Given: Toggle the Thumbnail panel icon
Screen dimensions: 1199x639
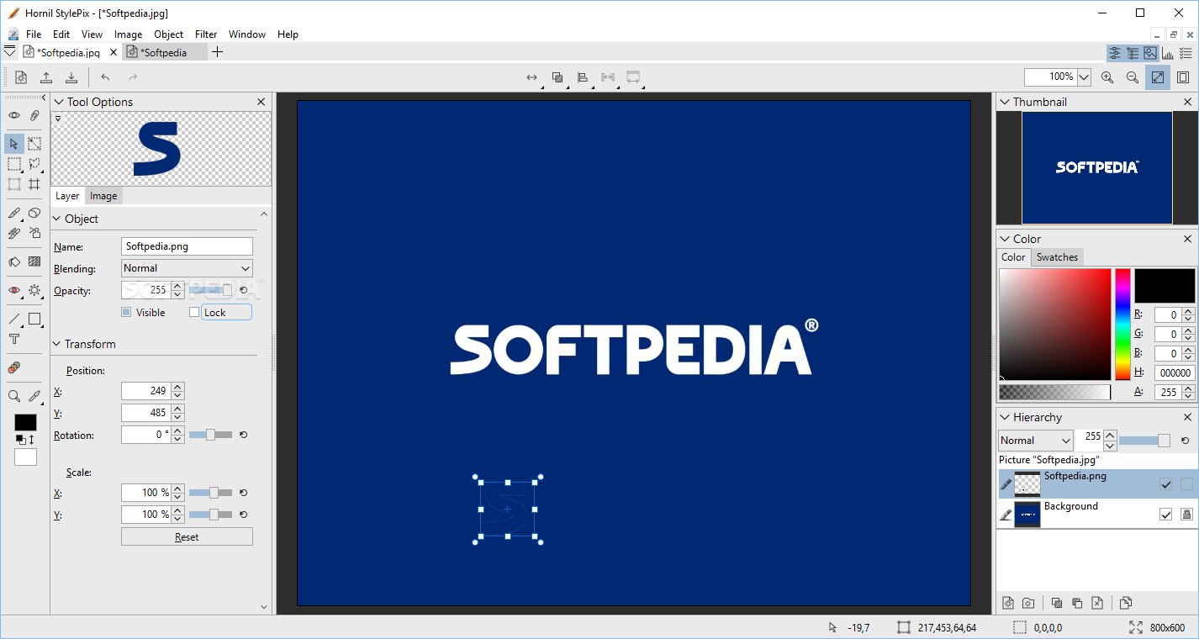Looking at the screenshot, I should click(1150, 53).
